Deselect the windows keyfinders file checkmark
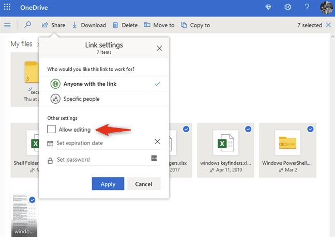Viewport: 335px width, 237px height. (248, 129)
